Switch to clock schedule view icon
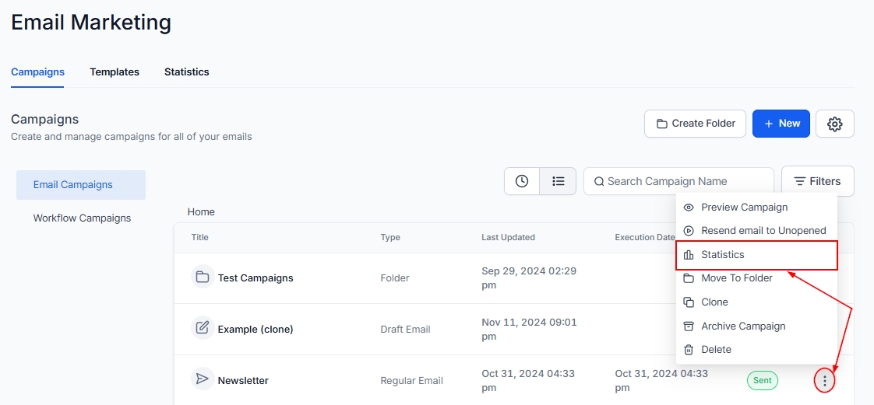This screenshot has width=874, height=405. coord(522,181)
